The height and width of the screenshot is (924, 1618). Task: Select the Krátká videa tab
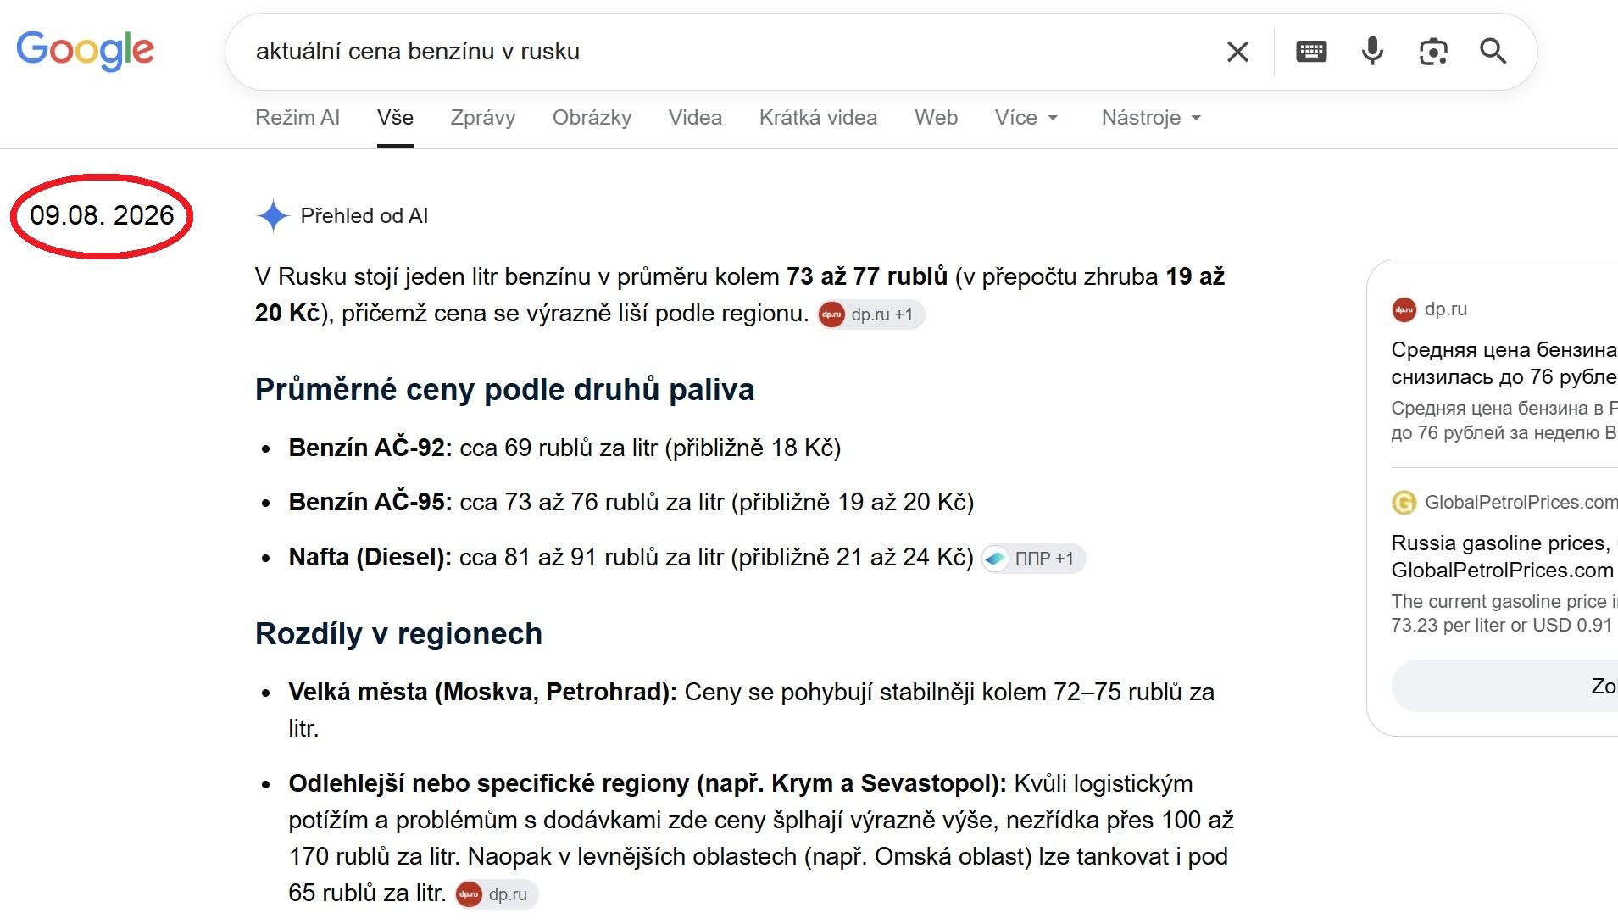pyautogui.click(x=818, y=118)
